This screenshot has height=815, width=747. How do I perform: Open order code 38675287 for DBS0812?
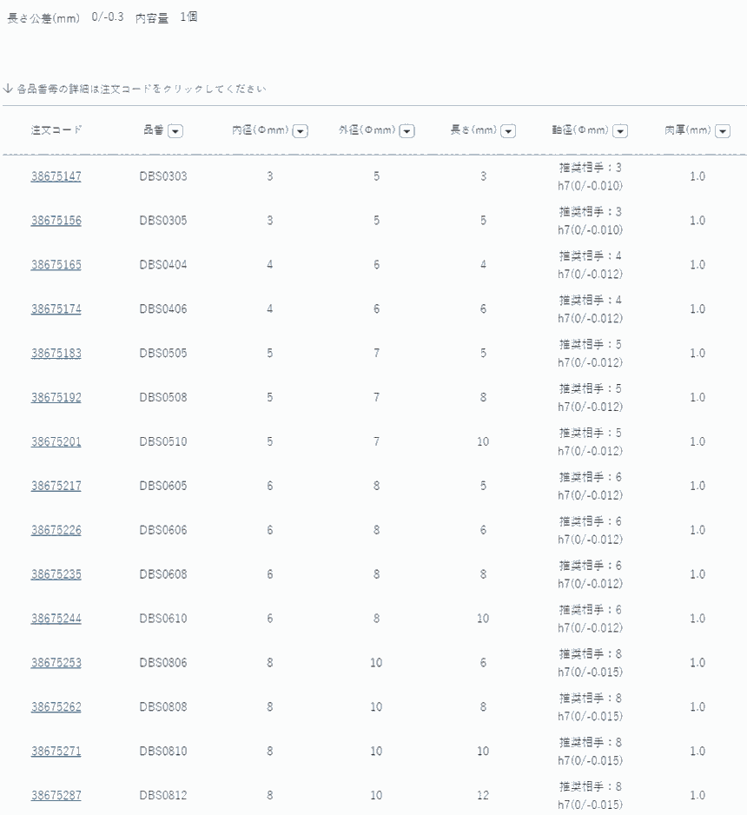pyautogui.click(x=56, y=796)
